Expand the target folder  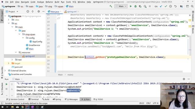pos(9,63)
